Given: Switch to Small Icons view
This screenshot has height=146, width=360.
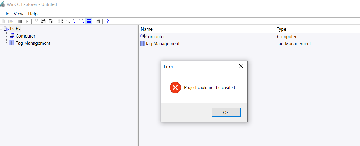Looking at the screenshot, I should point(67,21).
